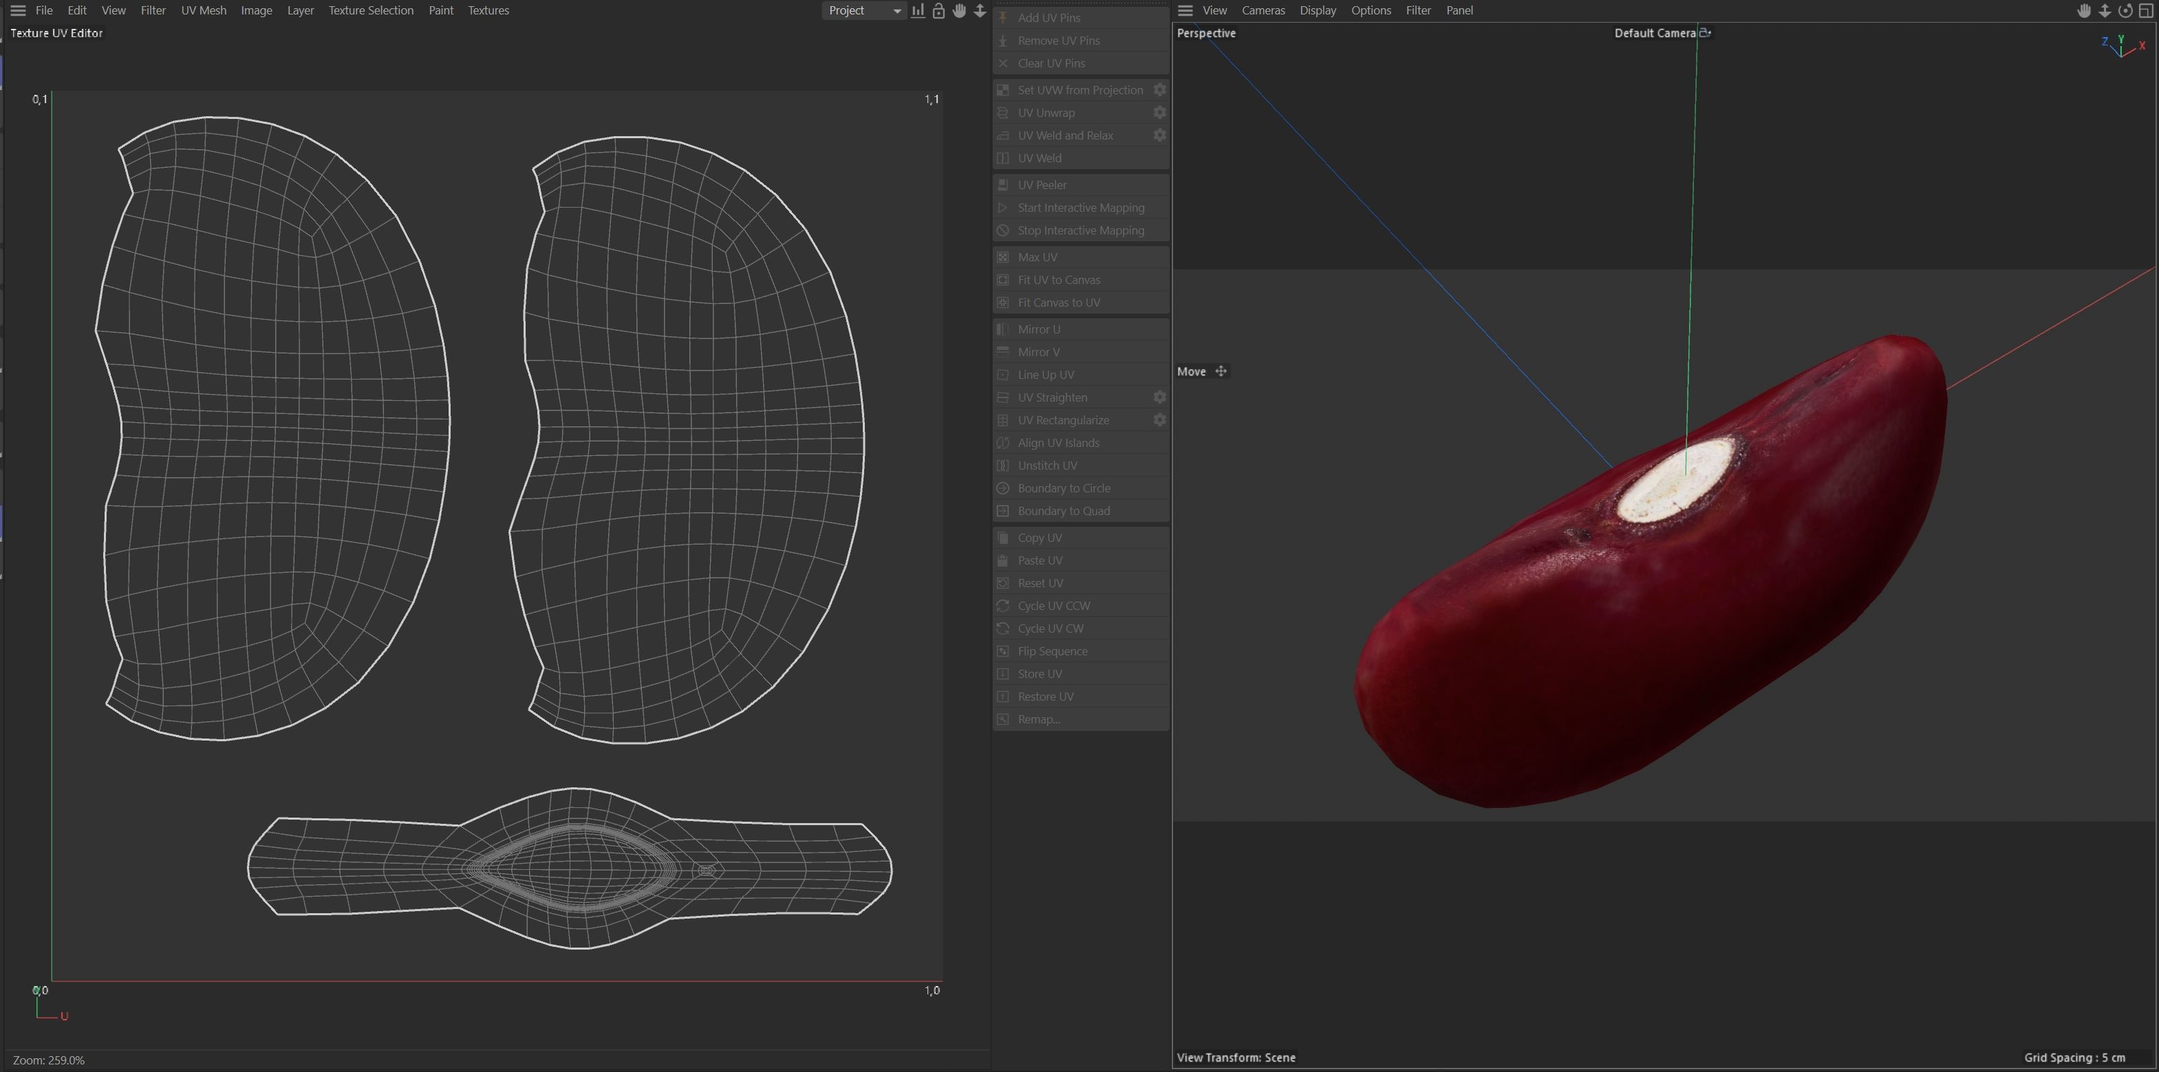This screenshot has width=2159, height=1072.
Task: Open settings gear for Set UVW from Projection
Action: (1160, 89)
